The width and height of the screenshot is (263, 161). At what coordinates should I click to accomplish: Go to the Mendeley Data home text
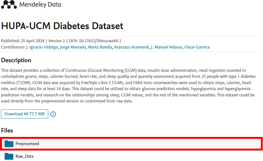pyautogui.click(x=40, y=5)
